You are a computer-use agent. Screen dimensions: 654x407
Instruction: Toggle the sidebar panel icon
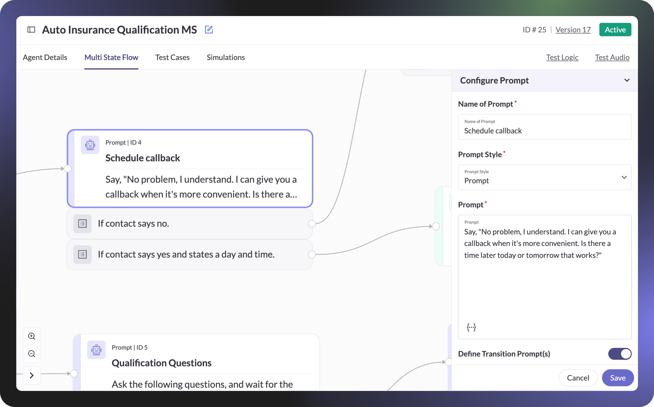[x=31, y=30]
